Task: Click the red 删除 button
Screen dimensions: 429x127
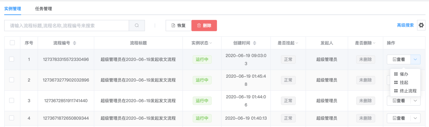Action: 204,25
